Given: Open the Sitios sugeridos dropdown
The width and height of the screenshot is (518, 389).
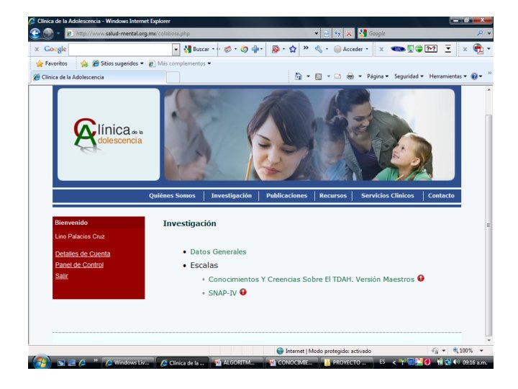Looking at the screenshot, I should 118,63.
